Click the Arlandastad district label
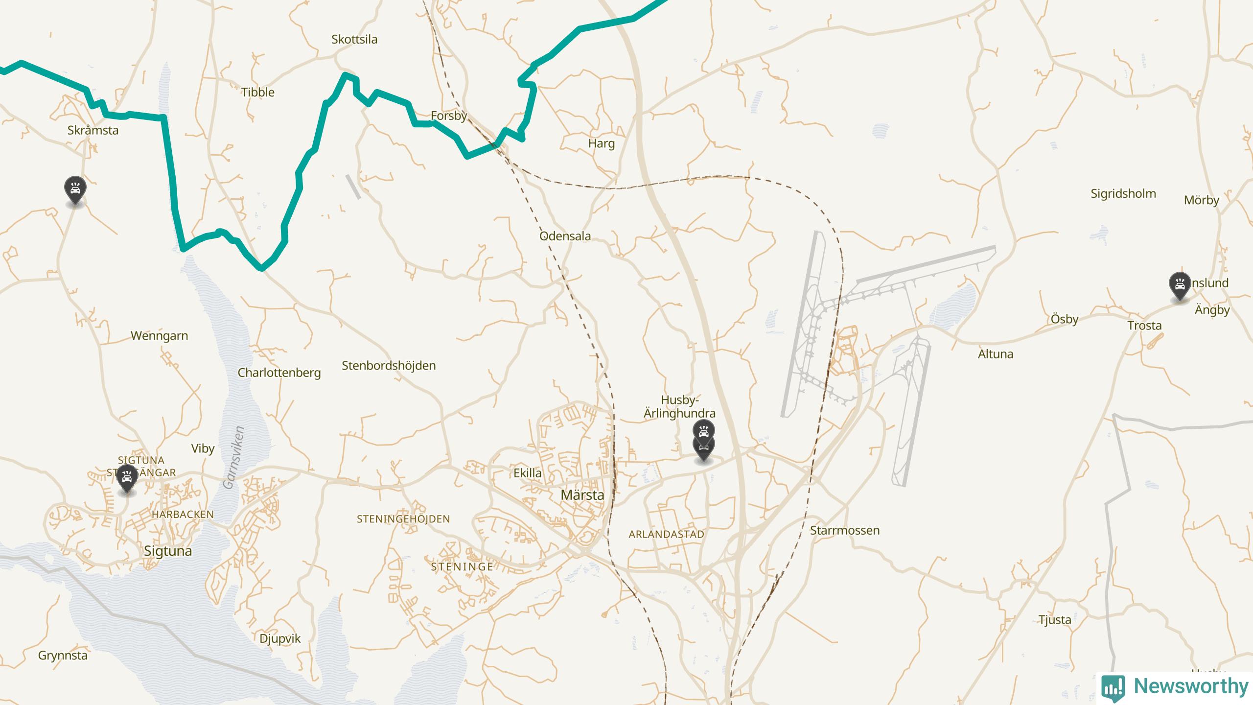 coord(666,535)
